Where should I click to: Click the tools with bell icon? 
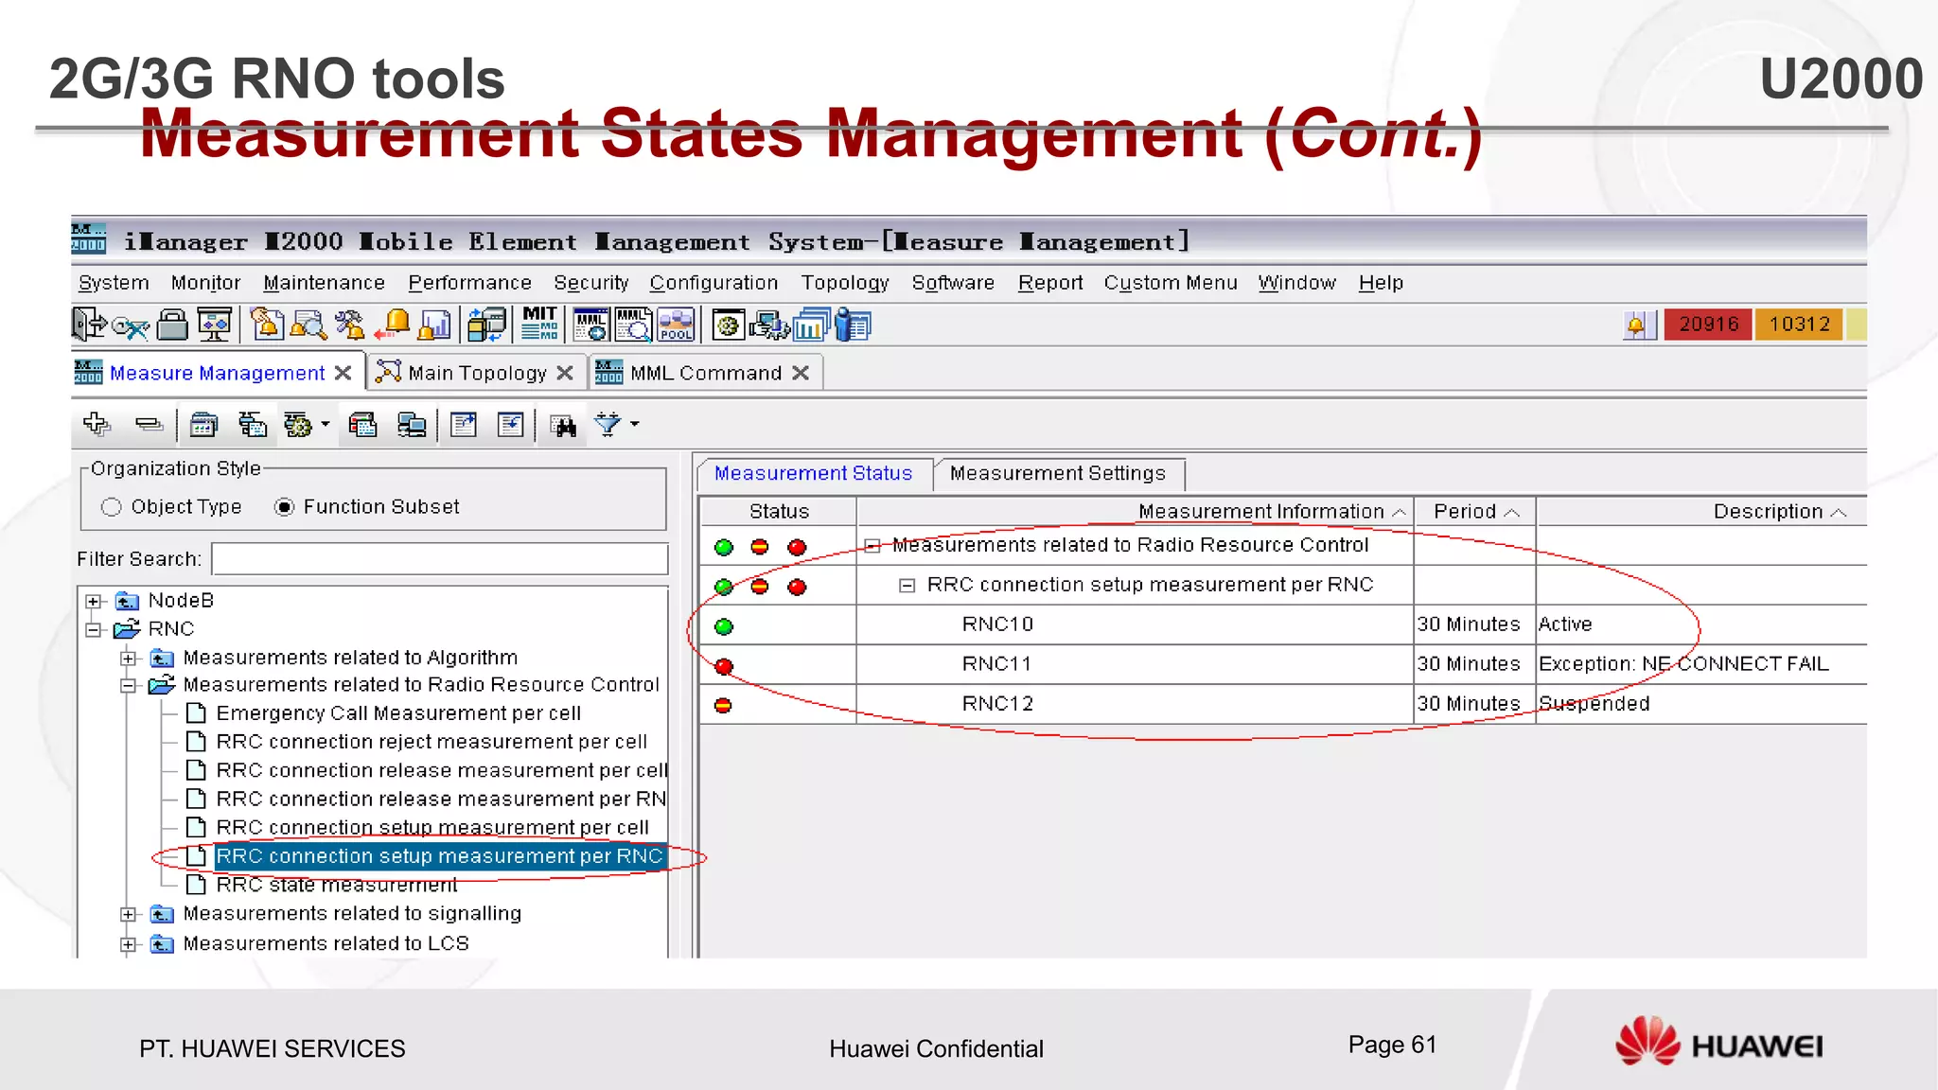tap(349, 325)
